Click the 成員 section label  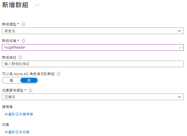(x=6, y=124)
